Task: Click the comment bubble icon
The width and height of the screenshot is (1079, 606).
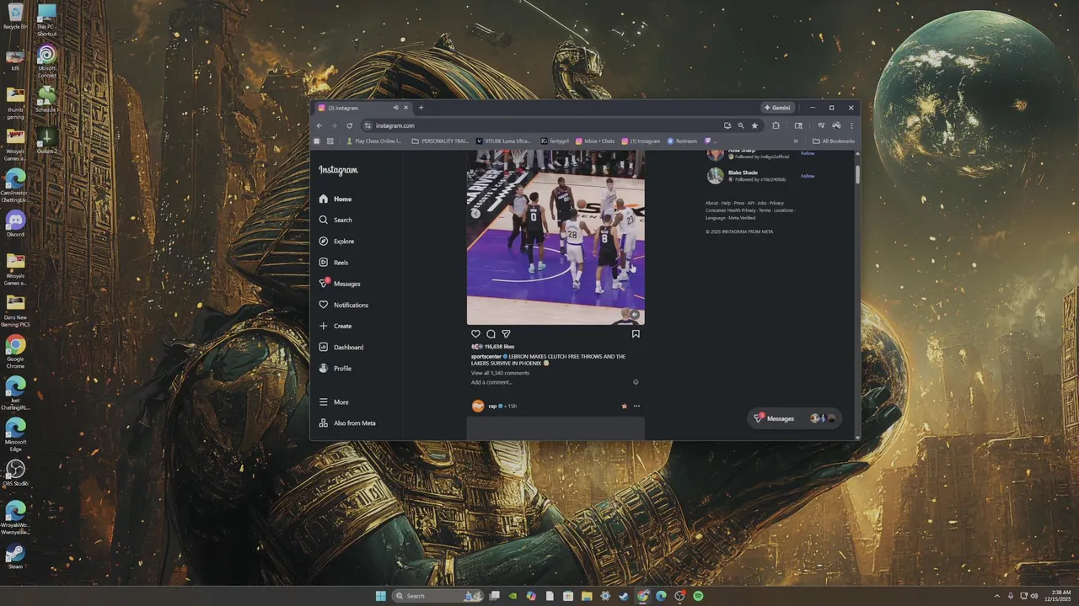Action: pos(491,334)
